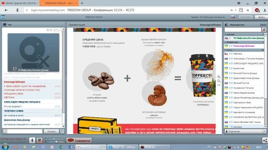This screenshot has height=150, width=268.
Task: Click the Чат panel speech bubble icon
Action: (5, 25)
